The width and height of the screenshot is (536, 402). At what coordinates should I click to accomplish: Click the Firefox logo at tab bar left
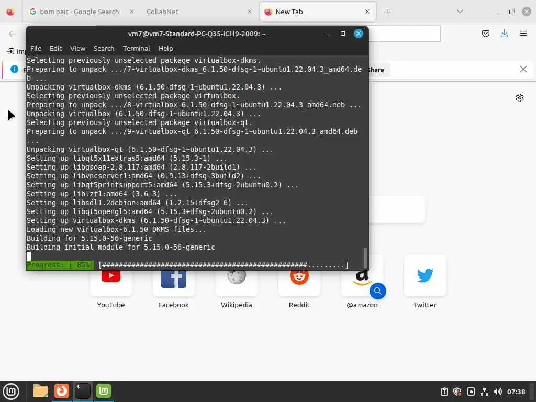click(x=10, y=12)
